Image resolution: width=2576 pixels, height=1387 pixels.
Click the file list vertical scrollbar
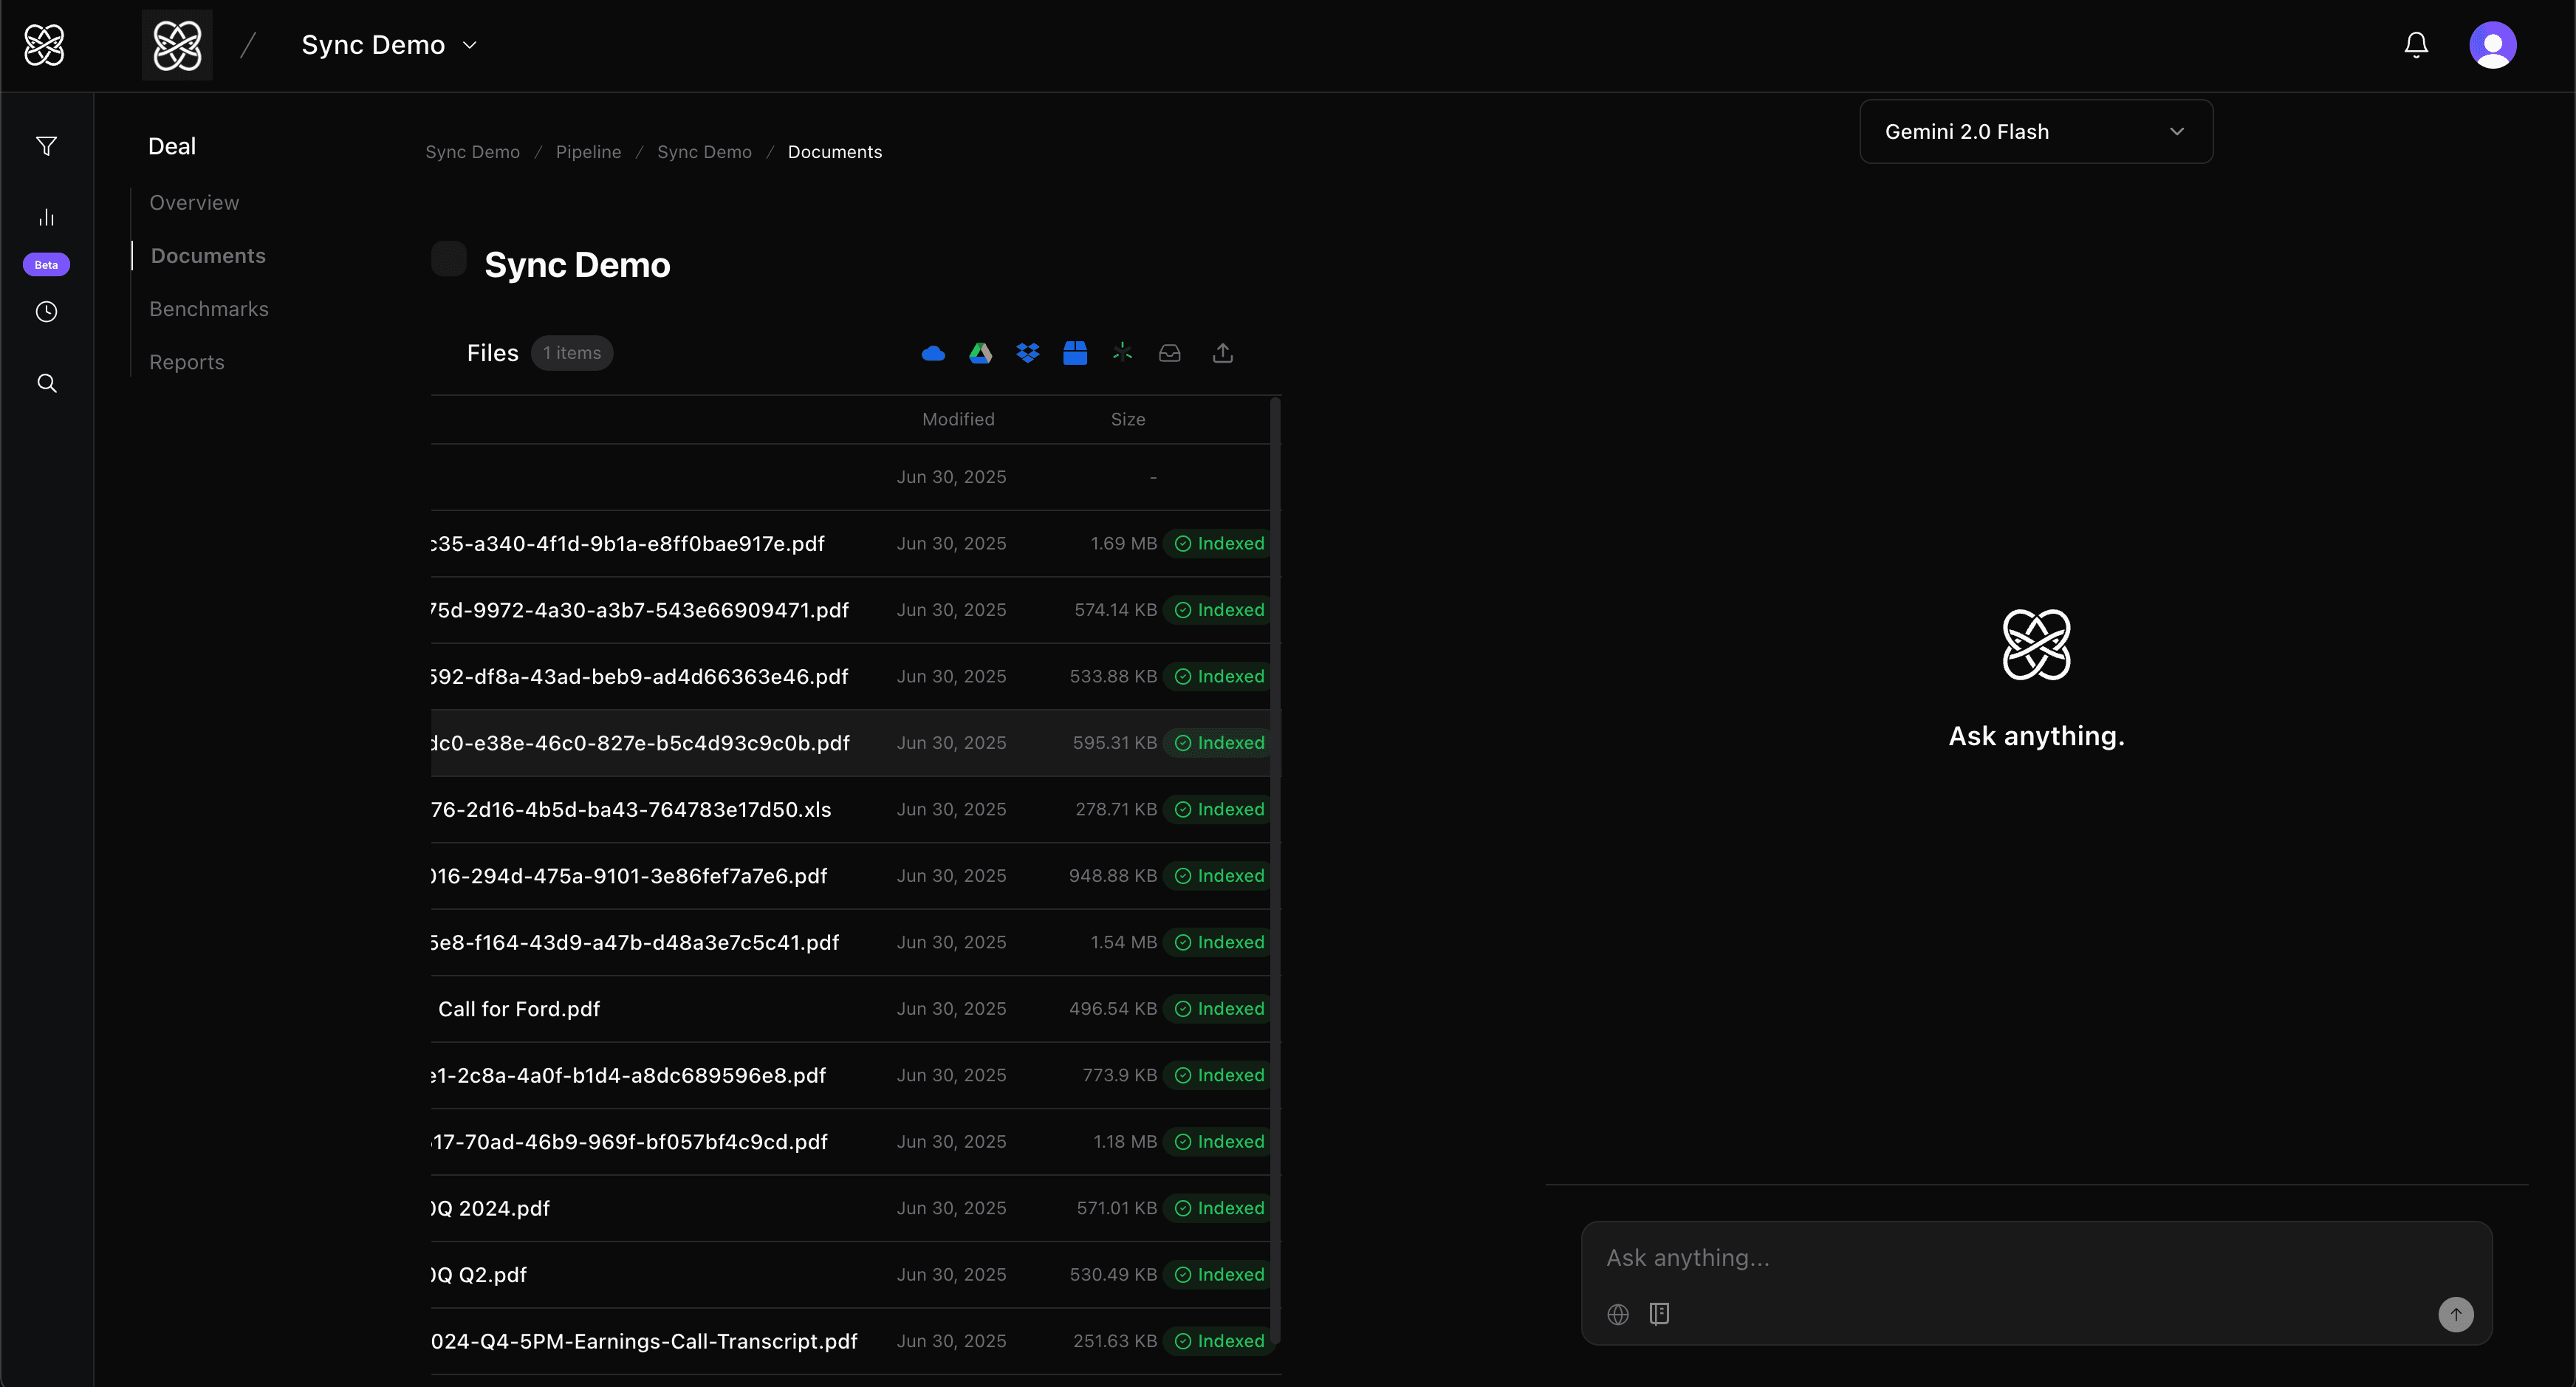(x=1275, y=870)
